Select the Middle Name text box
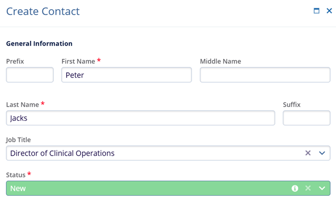 265,75
